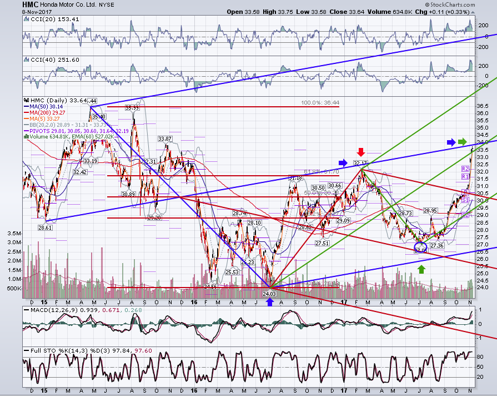Select the R1 pivot level tag

[465, 176]
